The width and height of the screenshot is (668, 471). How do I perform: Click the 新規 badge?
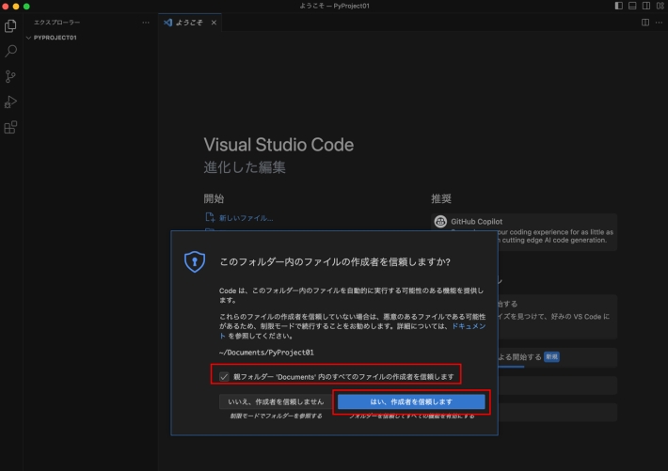[551, 357]
